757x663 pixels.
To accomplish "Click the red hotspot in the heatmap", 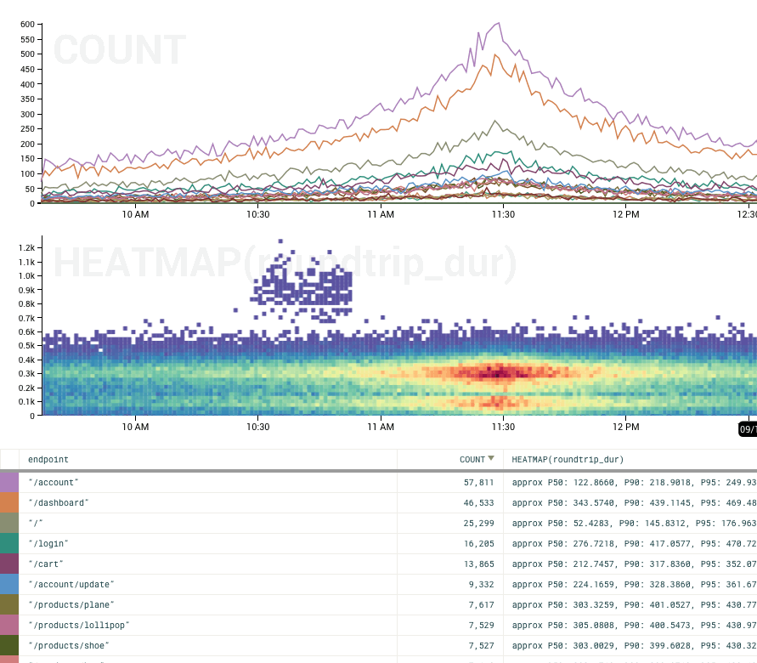I will 501,372.
